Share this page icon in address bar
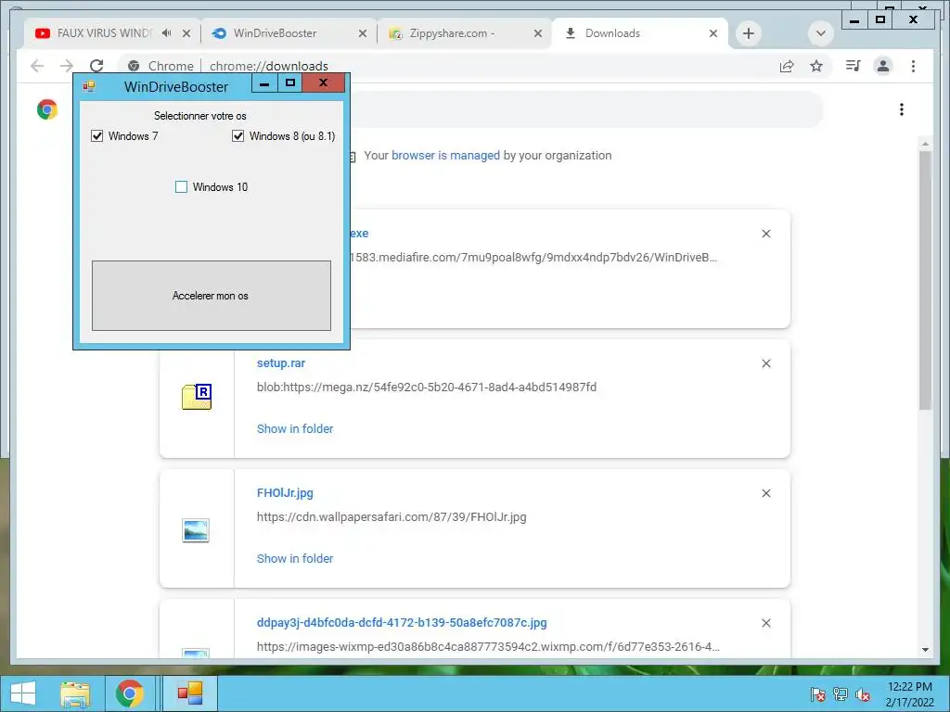This screenshot has width=950, height=712. click(787, 66)
